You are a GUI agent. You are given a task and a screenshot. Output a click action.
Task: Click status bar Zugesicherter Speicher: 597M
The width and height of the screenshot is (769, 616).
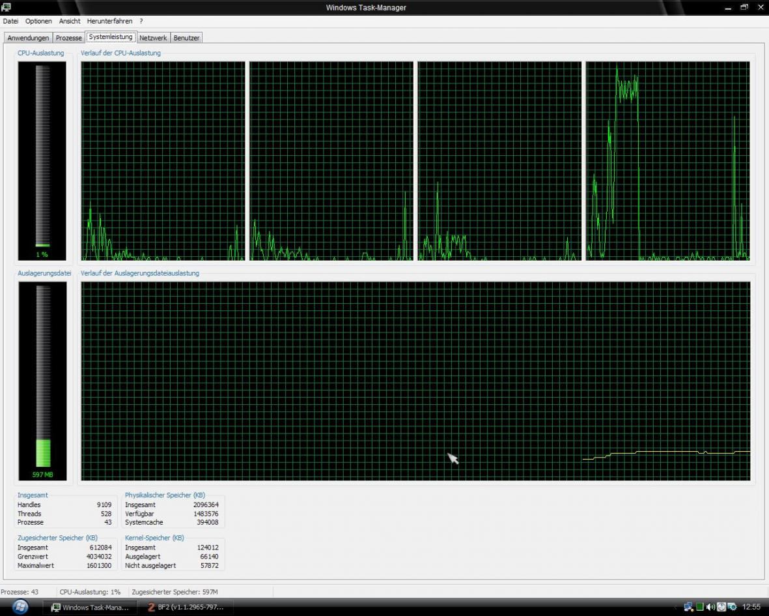click(x=175, y=592)
